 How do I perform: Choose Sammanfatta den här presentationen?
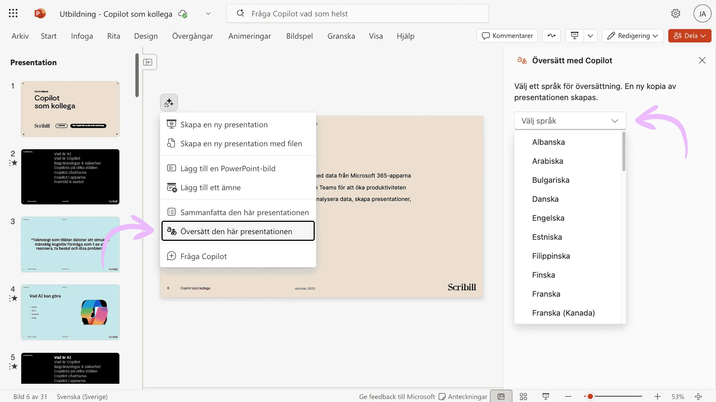click(x=238, y=213)
